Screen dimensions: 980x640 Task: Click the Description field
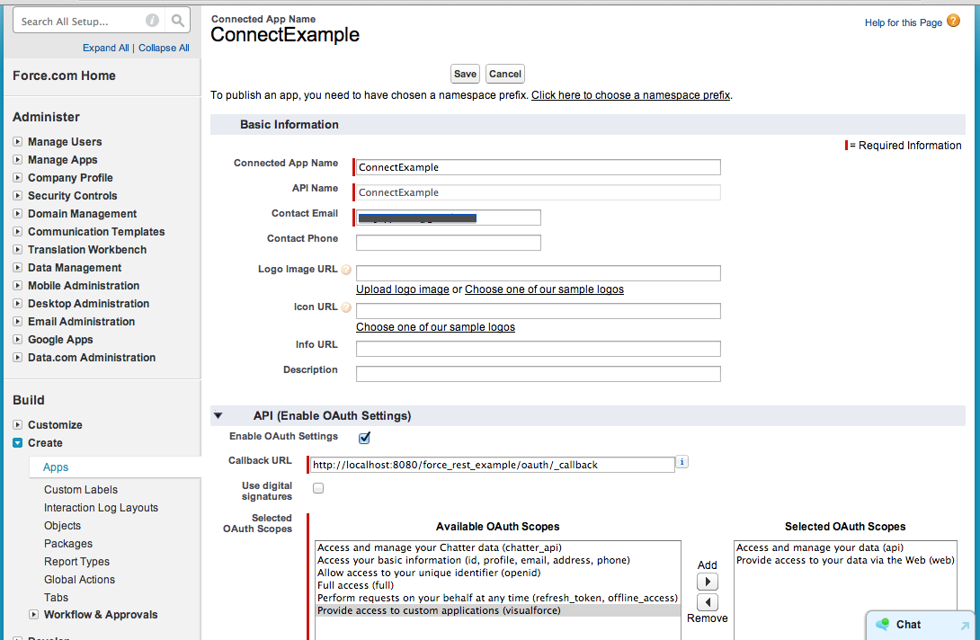click(539, 374)
